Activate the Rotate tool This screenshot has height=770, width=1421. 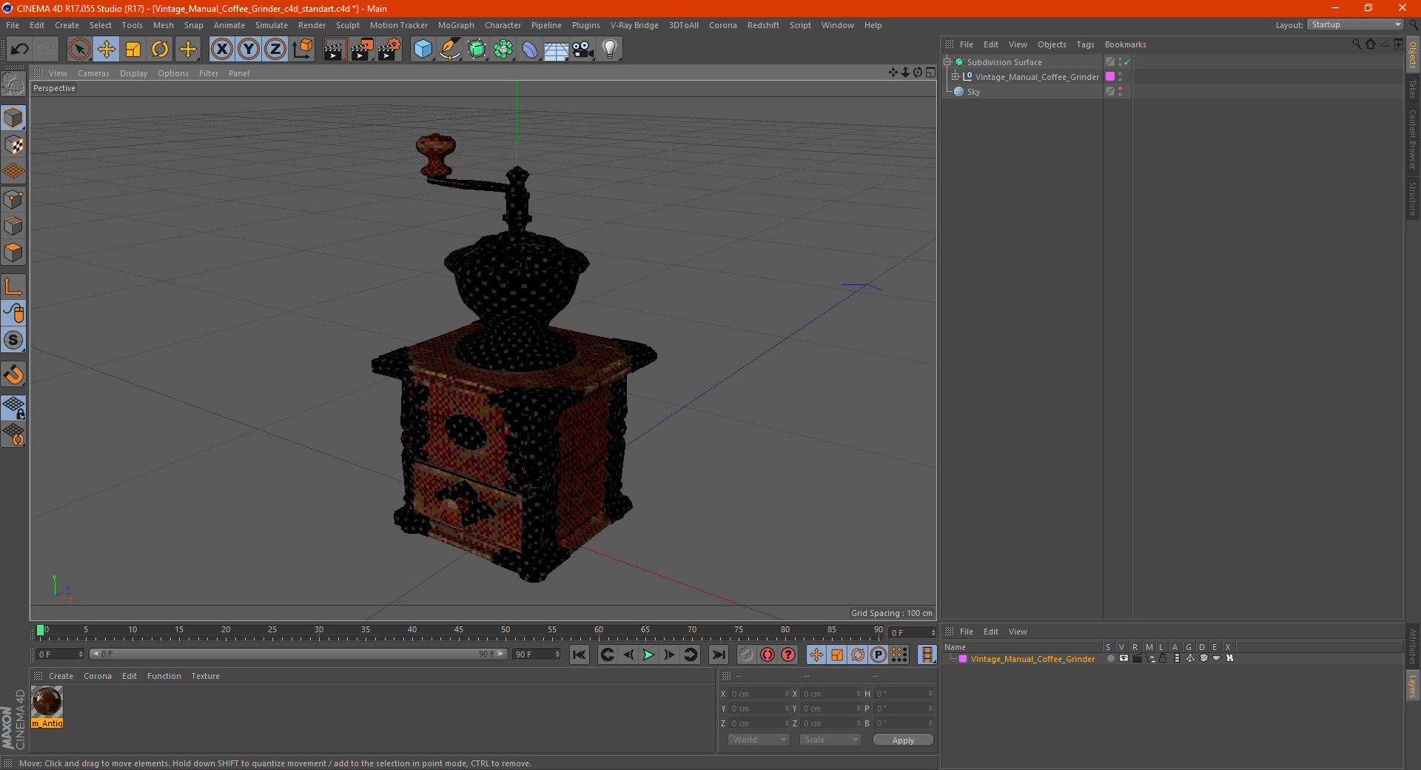[x=160, y=50]
